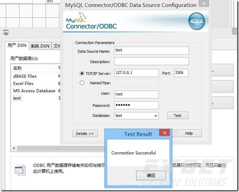239x192 pixels.
Task: Close the Test Result dialog
Action: tap(165, 133)
